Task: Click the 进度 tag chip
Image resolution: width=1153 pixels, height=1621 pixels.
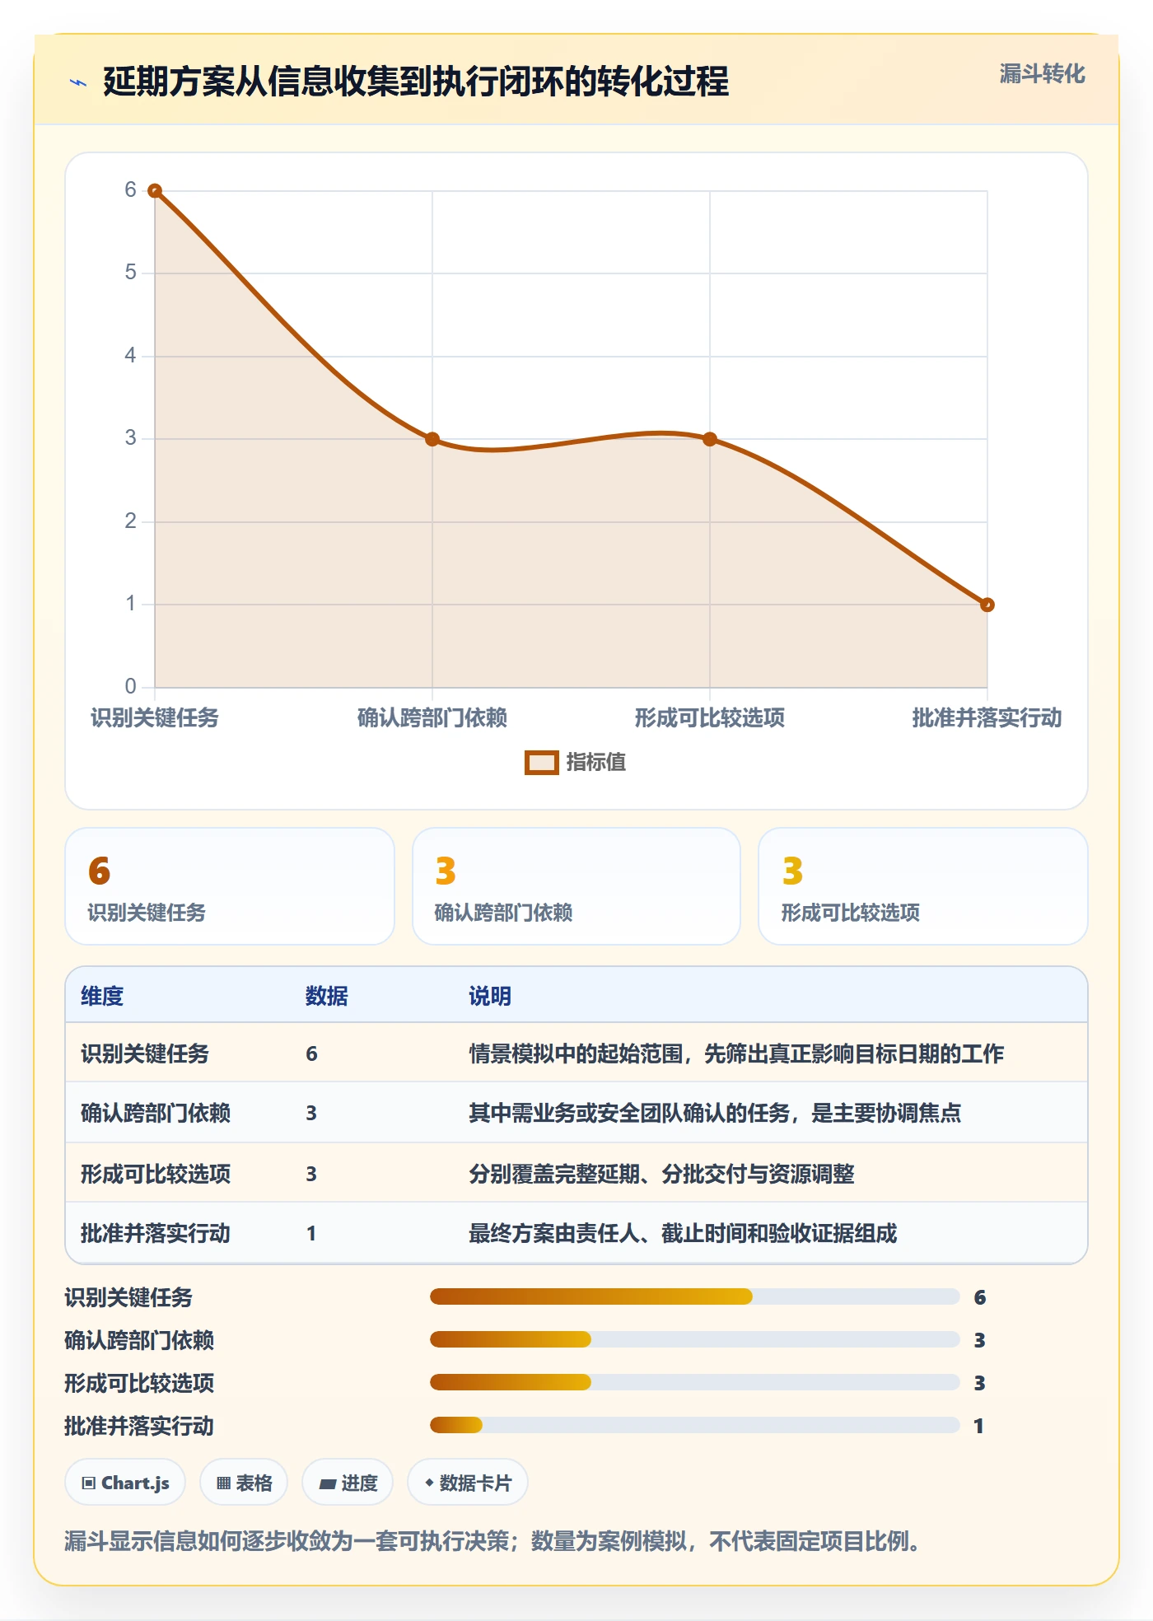Action: click(348, 1483)
